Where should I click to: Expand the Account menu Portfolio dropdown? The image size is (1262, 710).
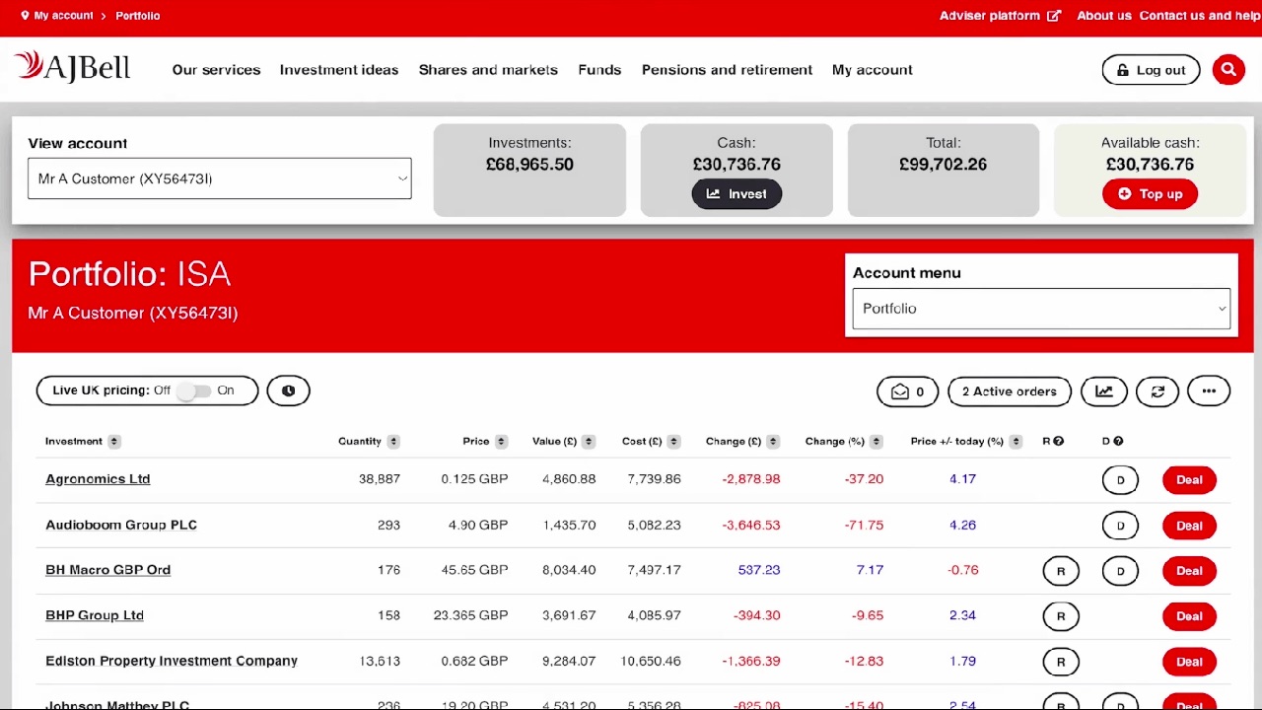(1041, 309)
